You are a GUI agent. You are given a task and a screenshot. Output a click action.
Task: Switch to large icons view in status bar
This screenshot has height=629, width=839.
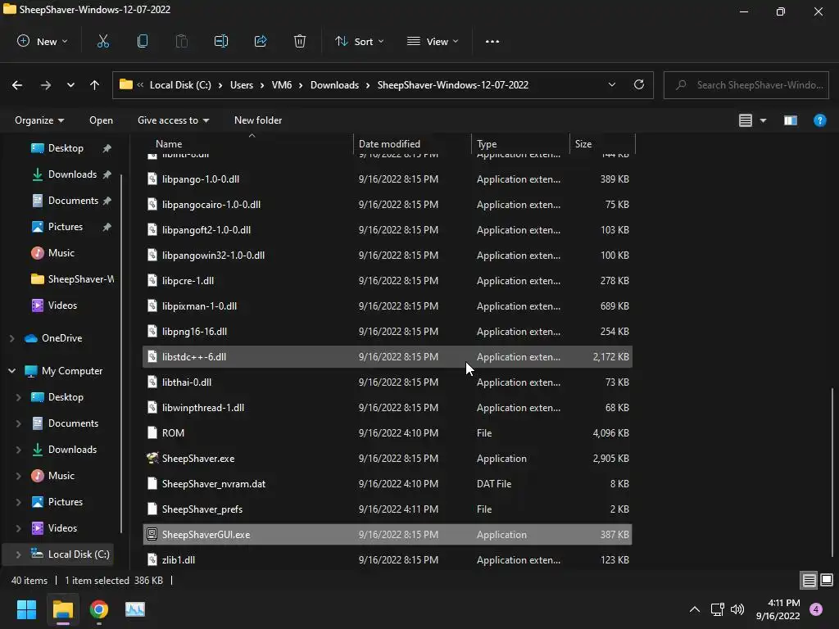click(827, 580)
